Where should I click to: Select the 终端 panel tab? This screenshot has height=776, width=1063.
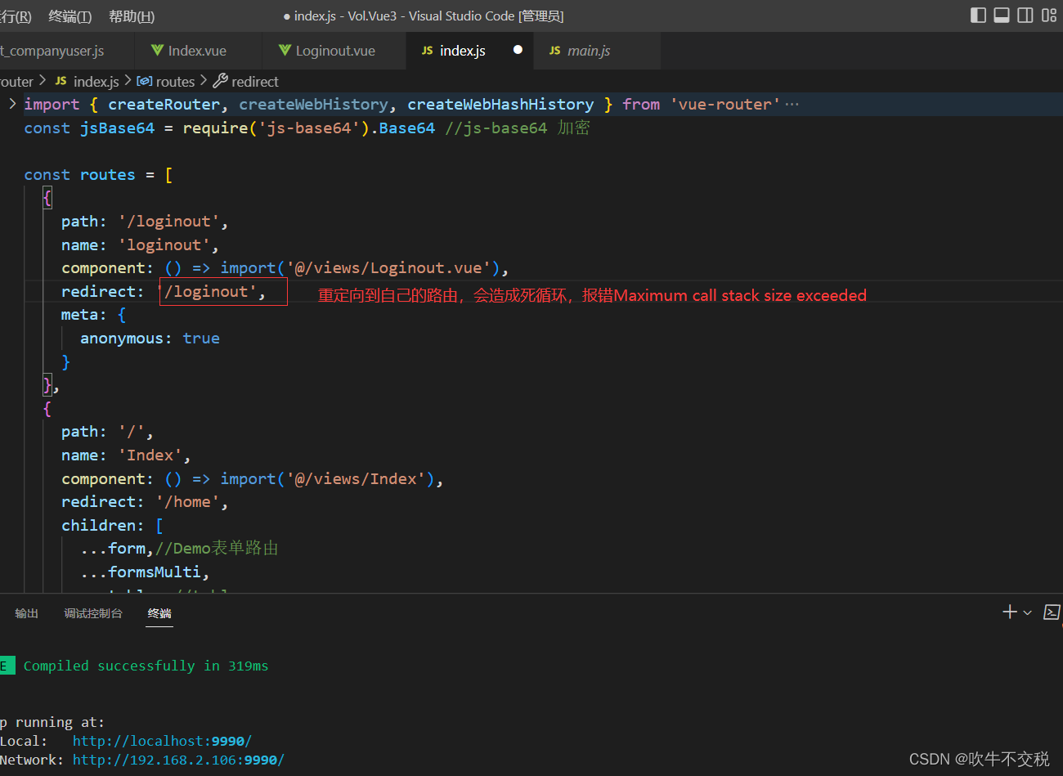point(159,613)
